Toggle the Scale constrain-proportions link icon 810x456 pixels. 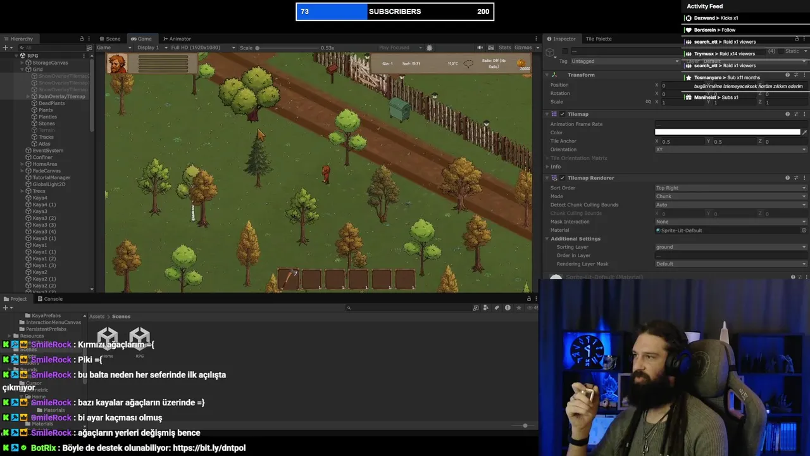pos(648,102)
